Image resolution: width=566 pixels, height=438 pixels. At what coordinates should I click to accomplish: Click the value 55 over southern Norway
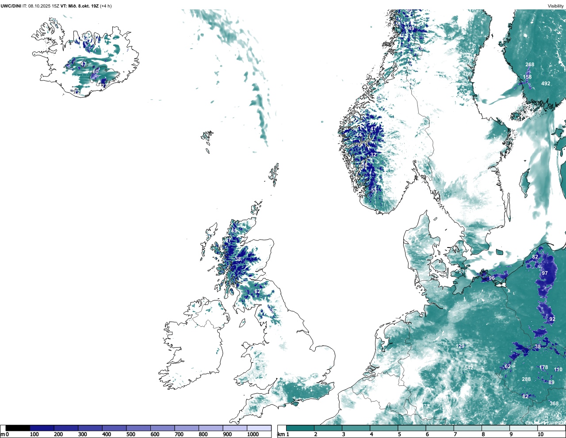(374, 190)
